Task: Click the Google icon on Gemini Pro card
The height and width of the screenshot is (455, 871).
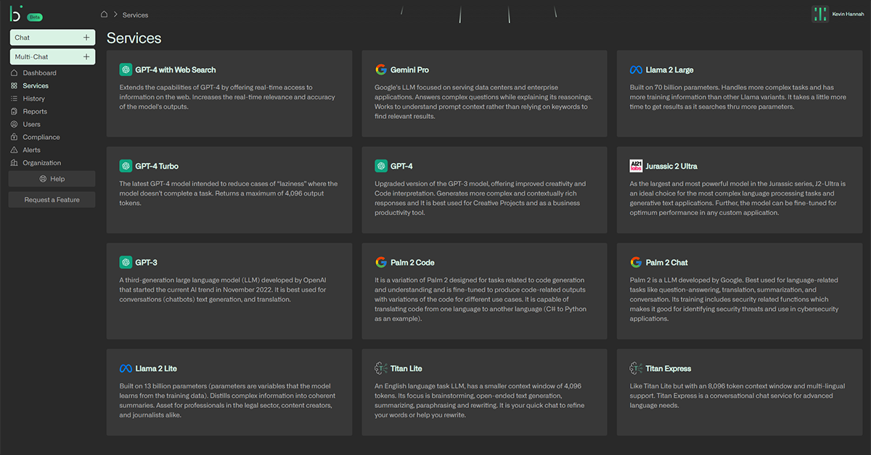Action: [x=381, y=70]
